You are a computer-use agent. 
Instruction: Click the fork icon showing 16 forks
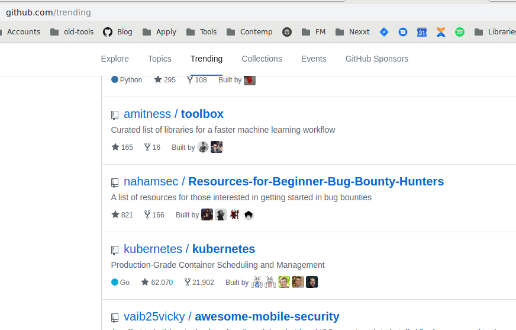coord(147,147)
